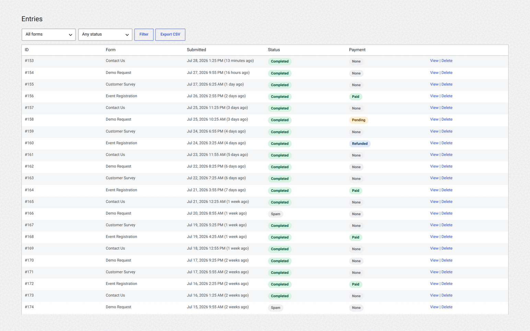Viewport: 530px width, 331px height.
Task: Click the ID column header
Action: 27,50
